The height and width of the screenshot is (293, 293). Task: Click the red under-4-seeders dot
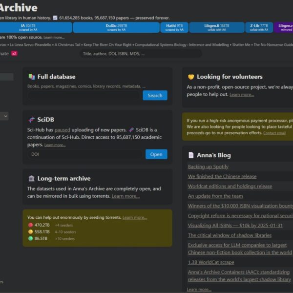click(30, 225)
